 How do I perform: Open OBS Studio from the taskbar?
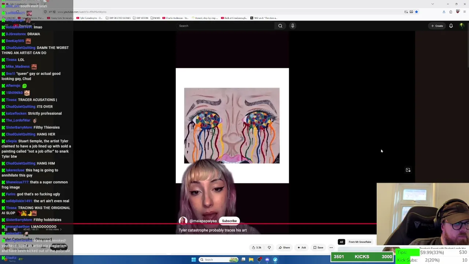[259, 260]
